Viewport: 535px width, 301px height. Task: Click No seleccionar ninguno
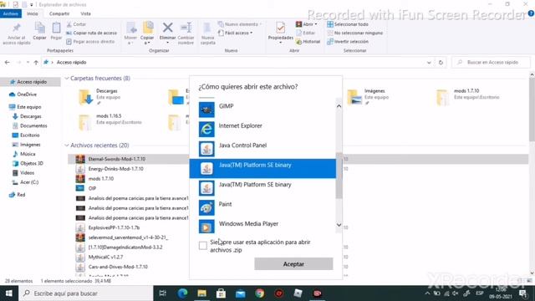coord(354,33)
